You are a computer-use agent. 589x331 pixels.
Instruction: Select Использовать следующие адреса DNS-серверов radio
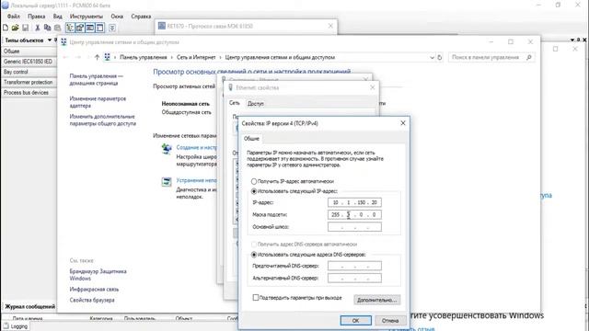[x=254, y=255]
